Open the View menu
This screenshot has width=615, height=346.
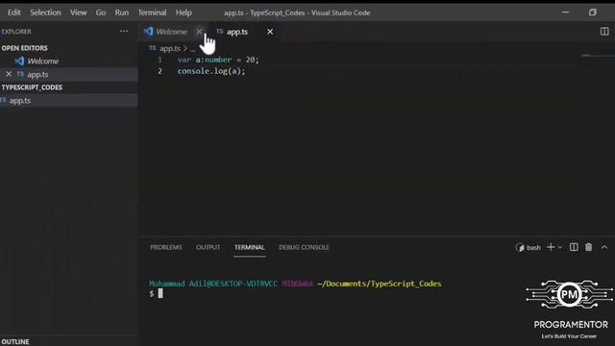tap(78, 12)
